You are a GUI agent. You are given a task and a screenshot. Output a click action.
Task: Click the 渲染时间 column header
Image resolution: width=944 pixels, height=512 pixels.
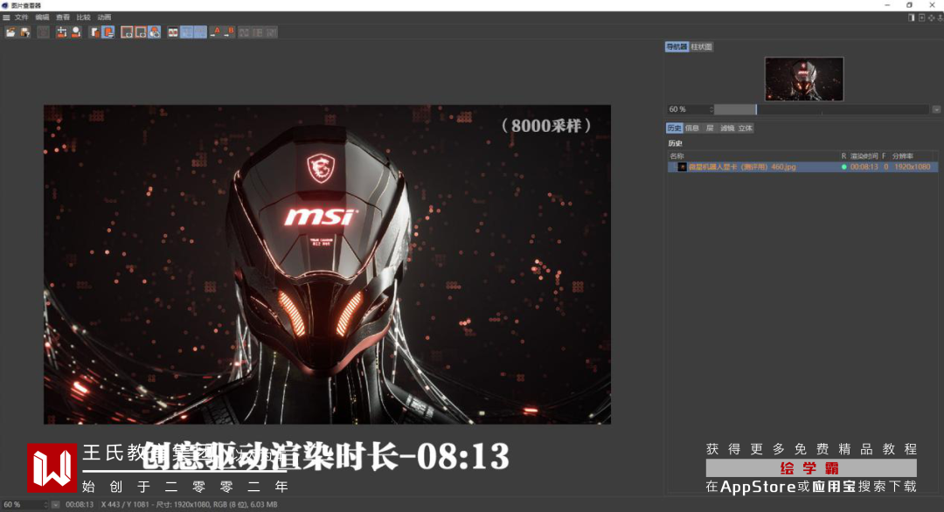864,156
